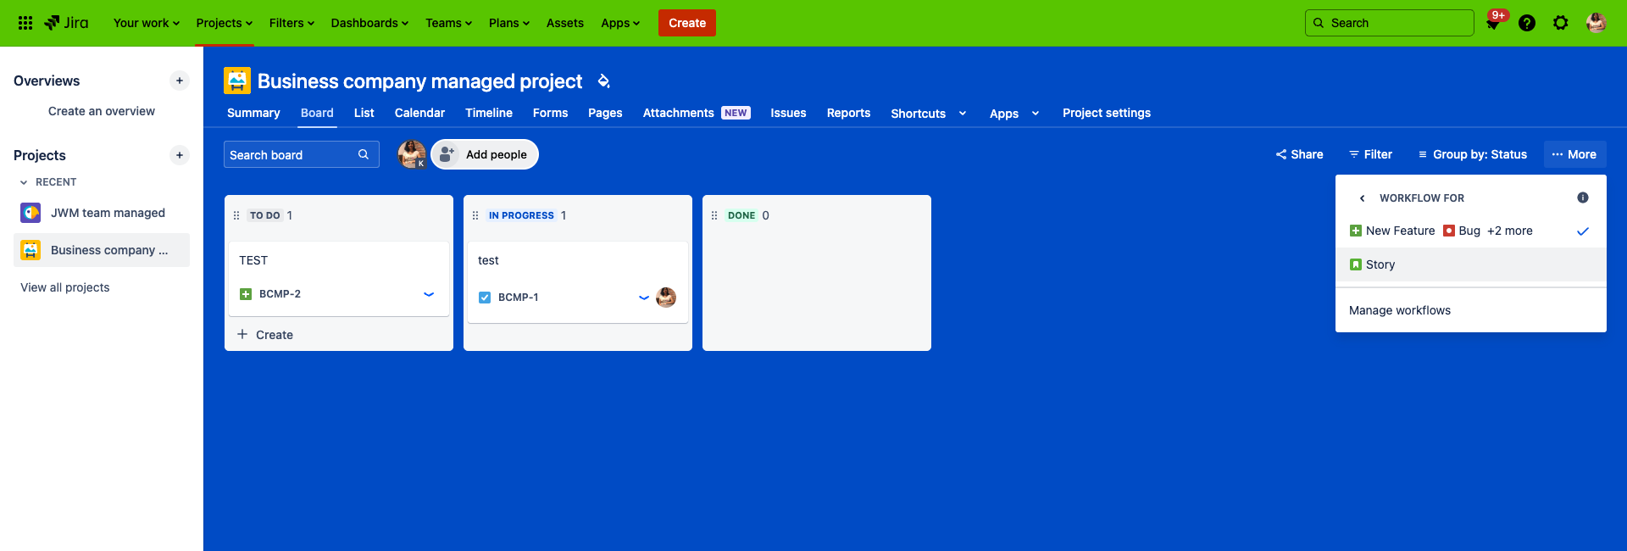Screen dimensions: 1627x551
Task: Click the BCMP-1 priority icon
Action: point(644,298)
